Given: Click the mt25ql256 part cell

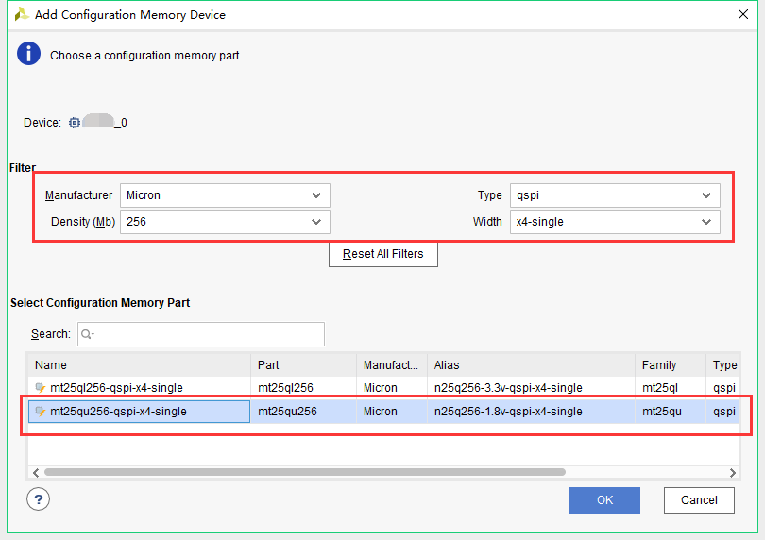Looking at the screenshot, I should [303, 388].
